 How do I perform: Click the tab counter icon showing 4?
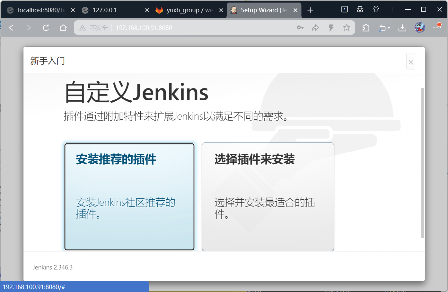345,9
